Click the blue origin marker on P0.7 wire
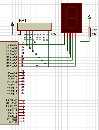The height and width of the screenshot is (130, 99). click(37, 66)
